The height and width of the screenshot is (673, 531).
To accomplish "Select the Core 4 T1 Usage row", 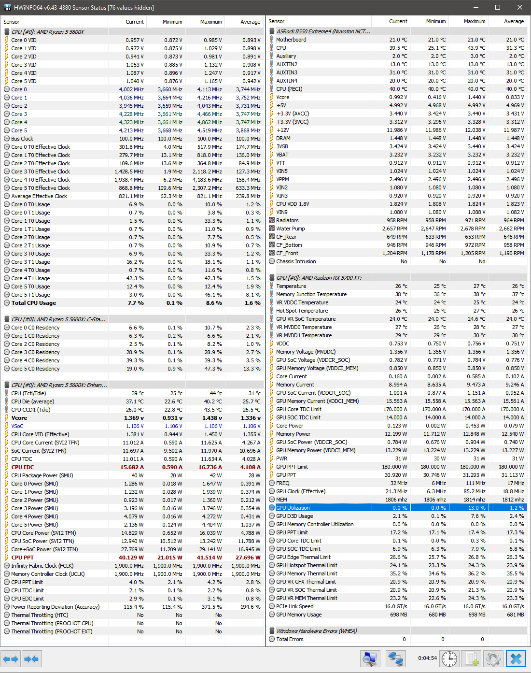I will click(x=132, y=278).
